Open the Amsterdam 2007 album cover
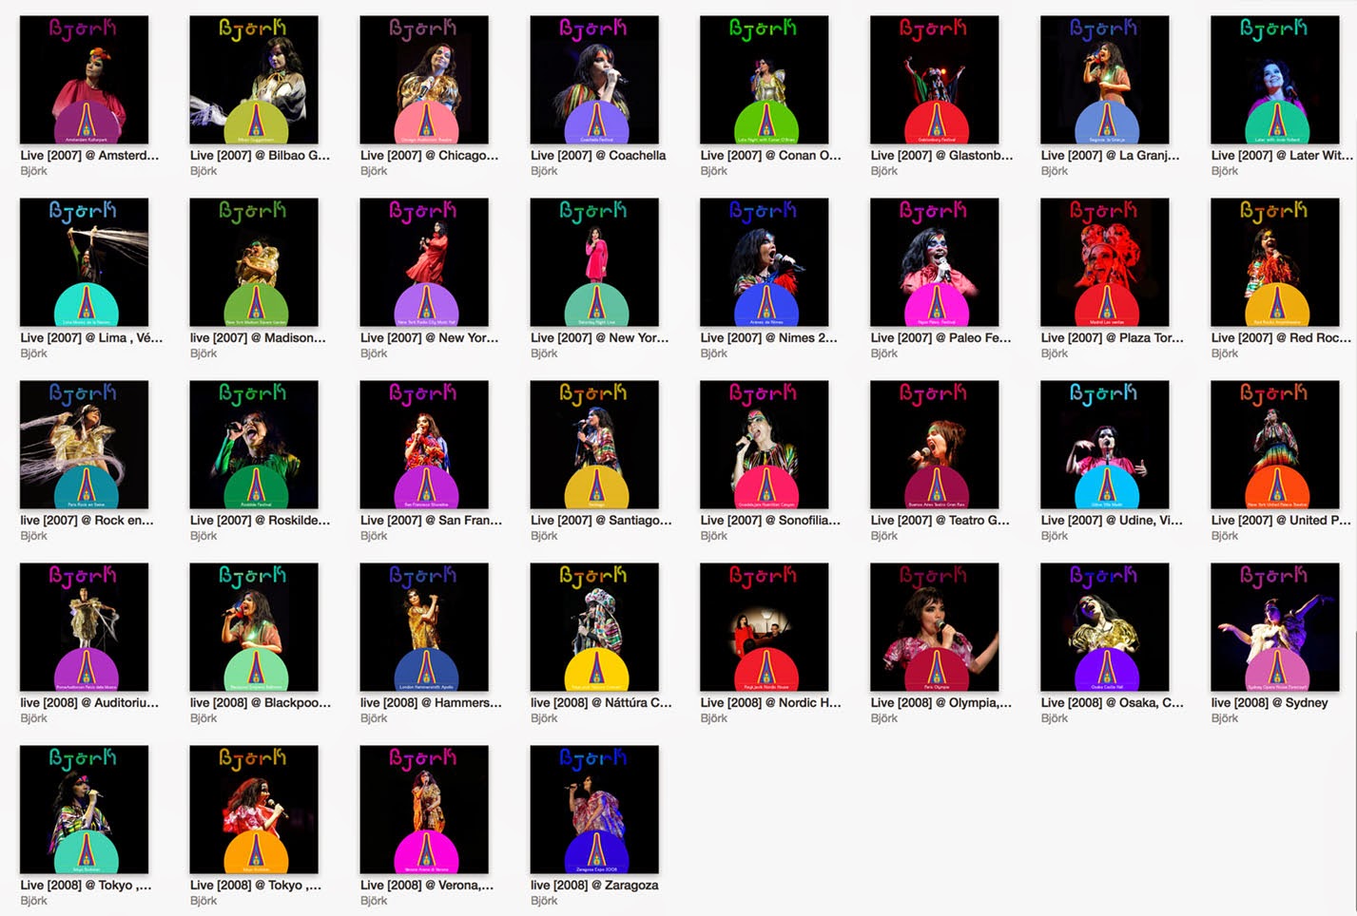The height and width of the screenshot is (916, 1357). point(84,80)
